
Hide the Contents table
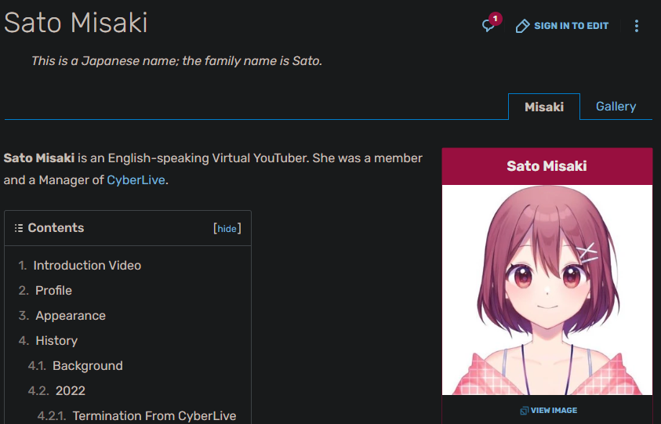coord(227,228)
